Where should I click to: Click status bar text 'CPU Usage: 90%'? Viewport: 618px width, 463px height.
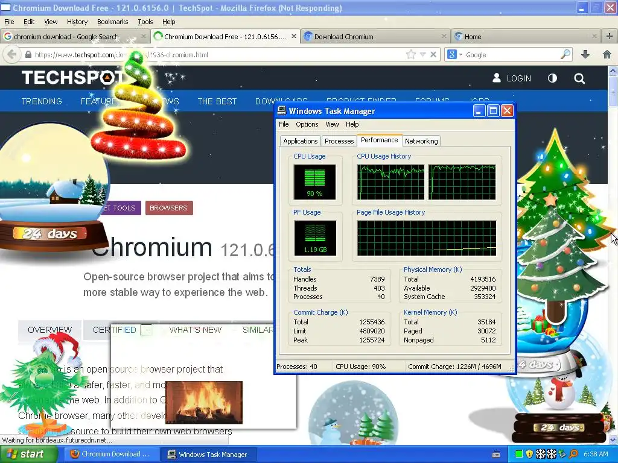(361, 367)
